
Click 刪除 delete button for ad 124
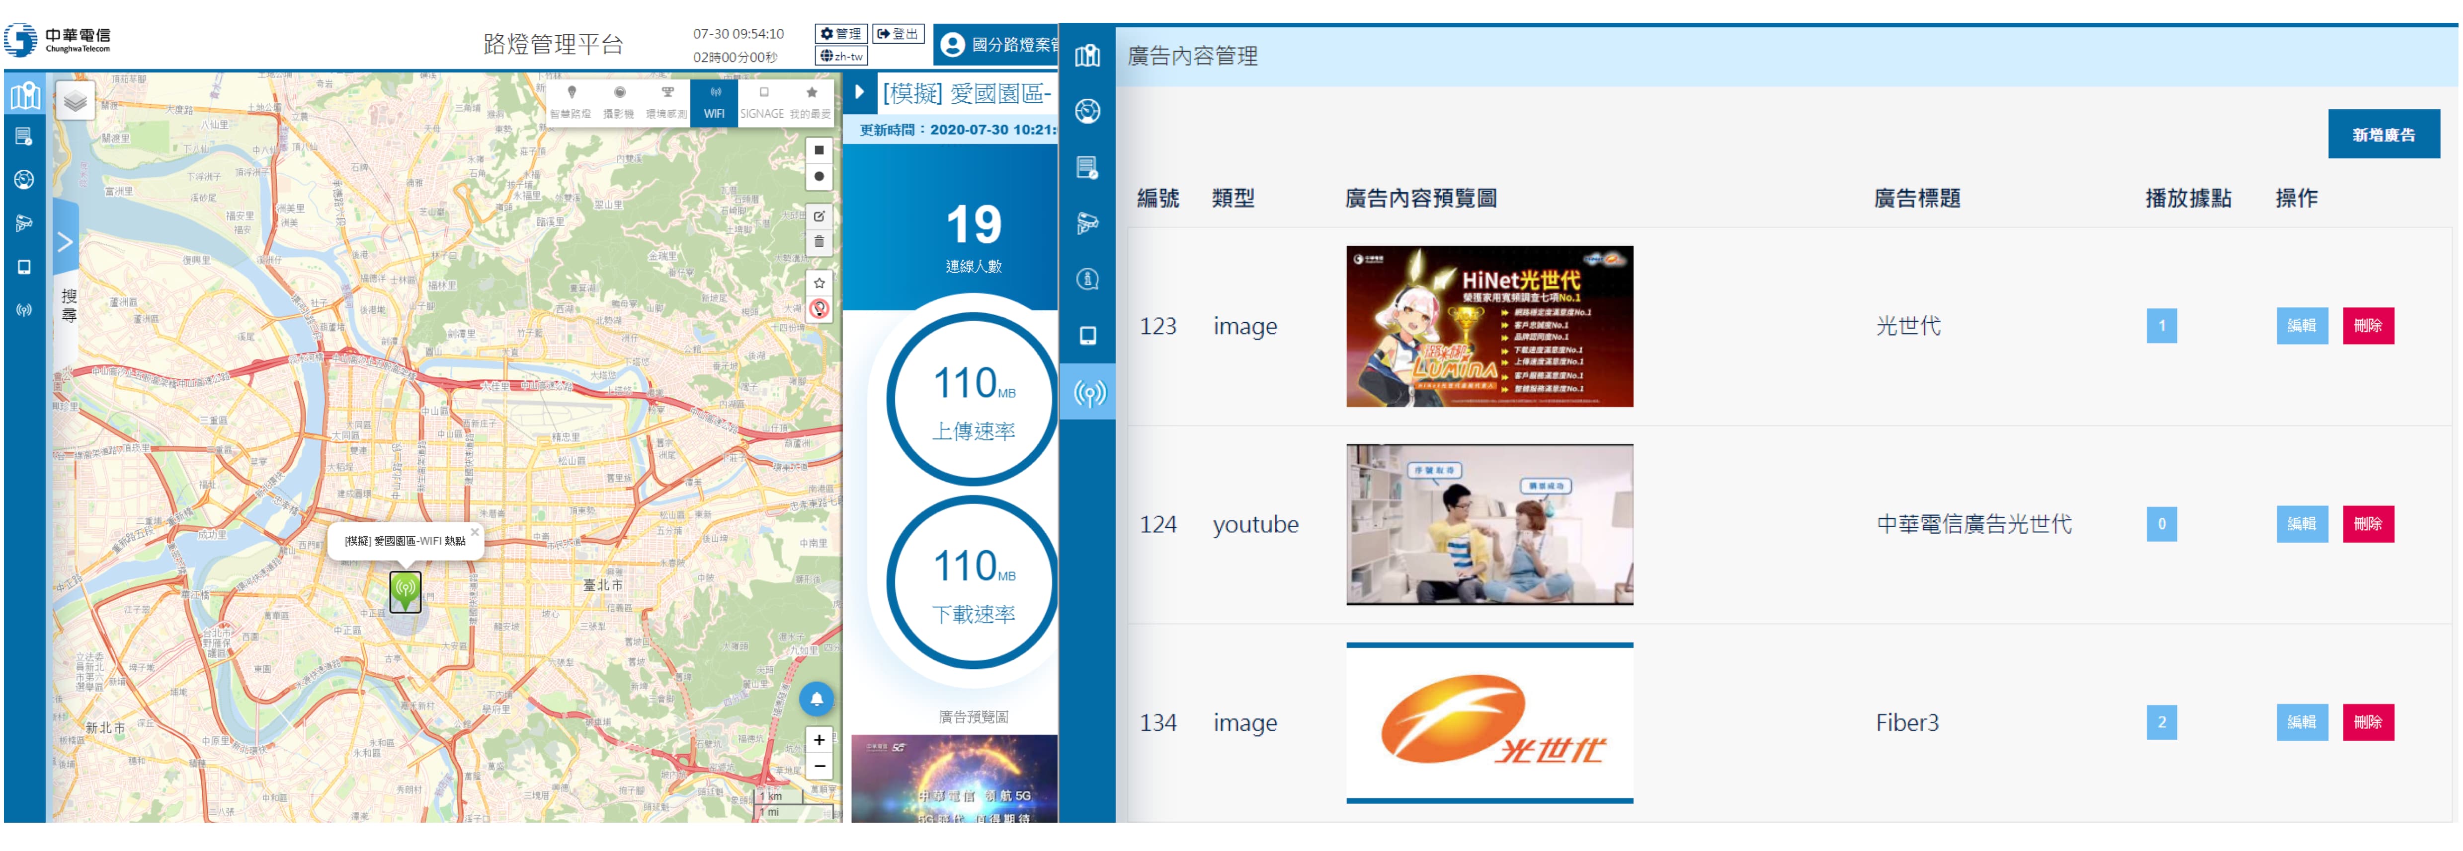pos(2368,523)
